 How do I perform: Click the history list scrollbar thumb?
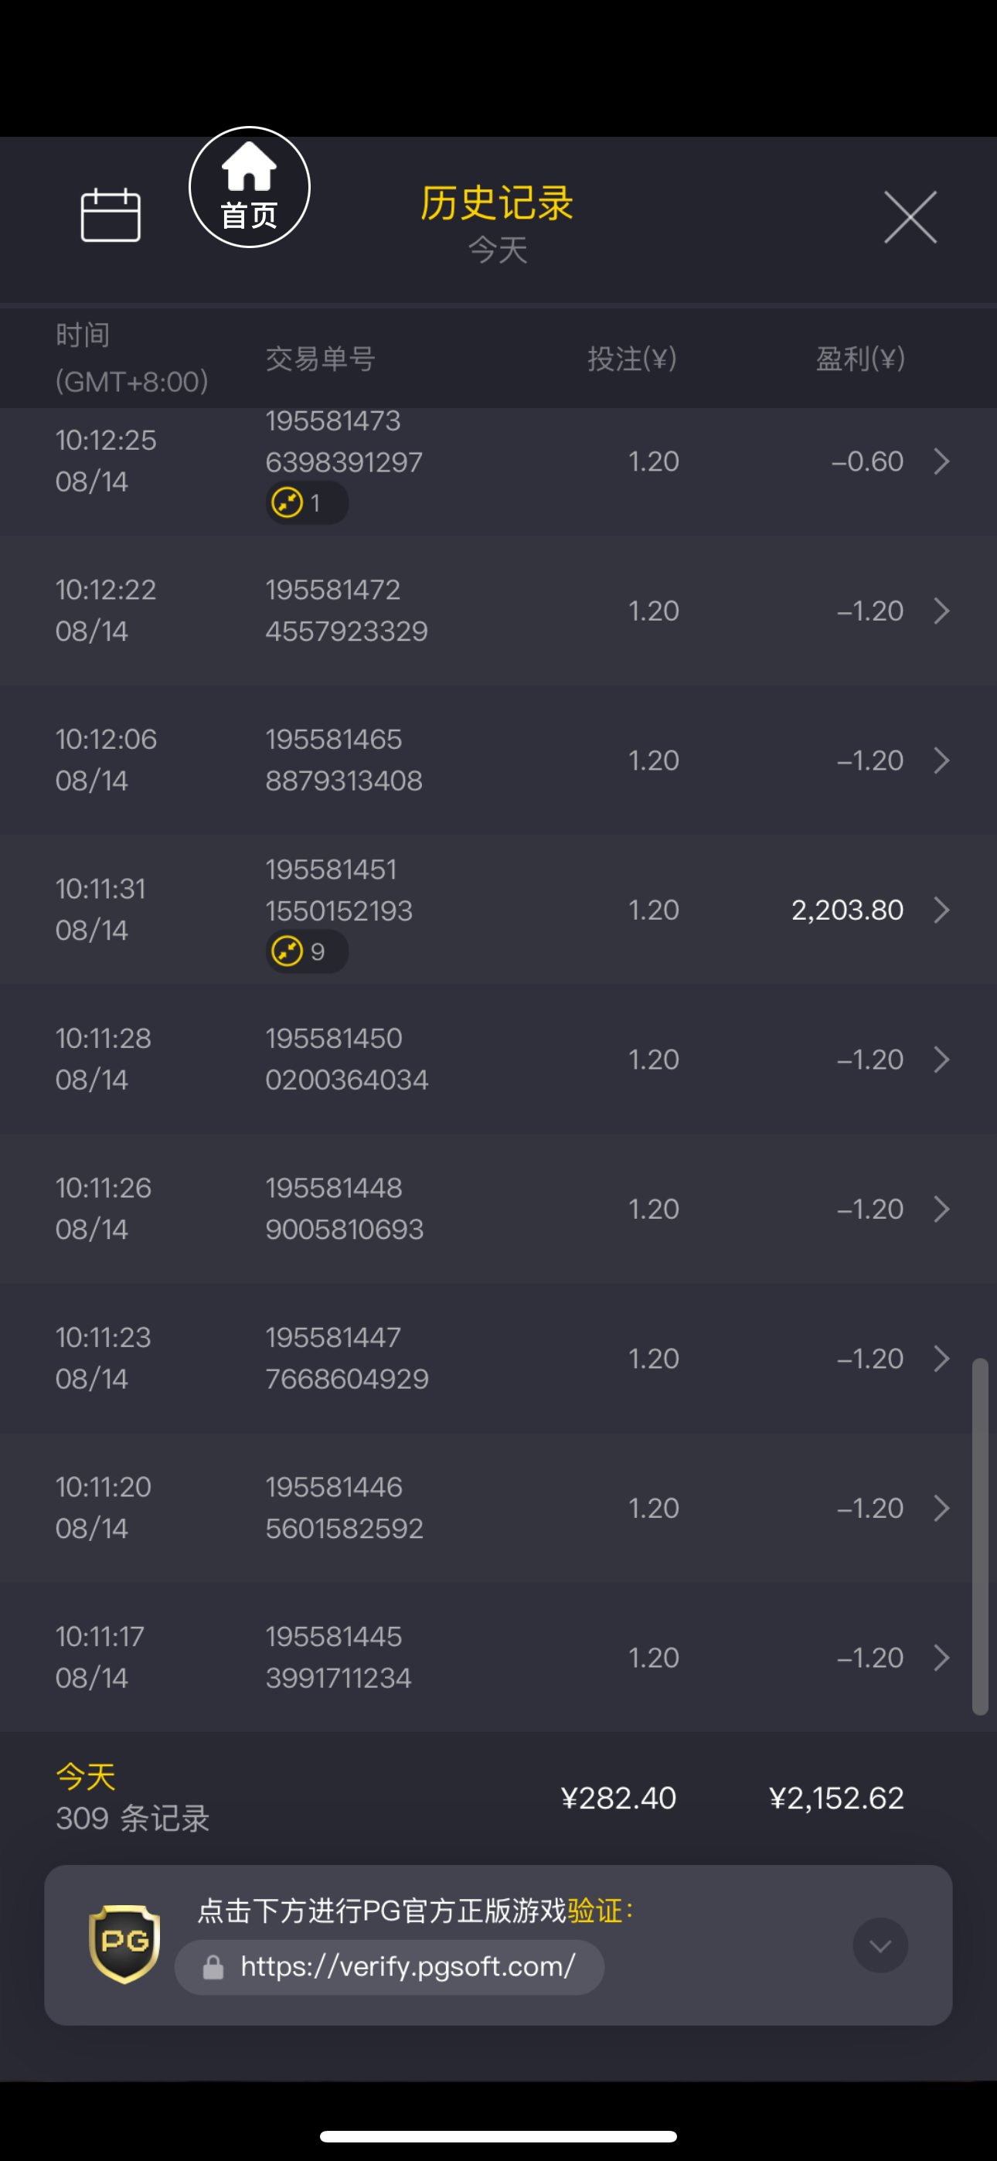tap(979, 1535)
